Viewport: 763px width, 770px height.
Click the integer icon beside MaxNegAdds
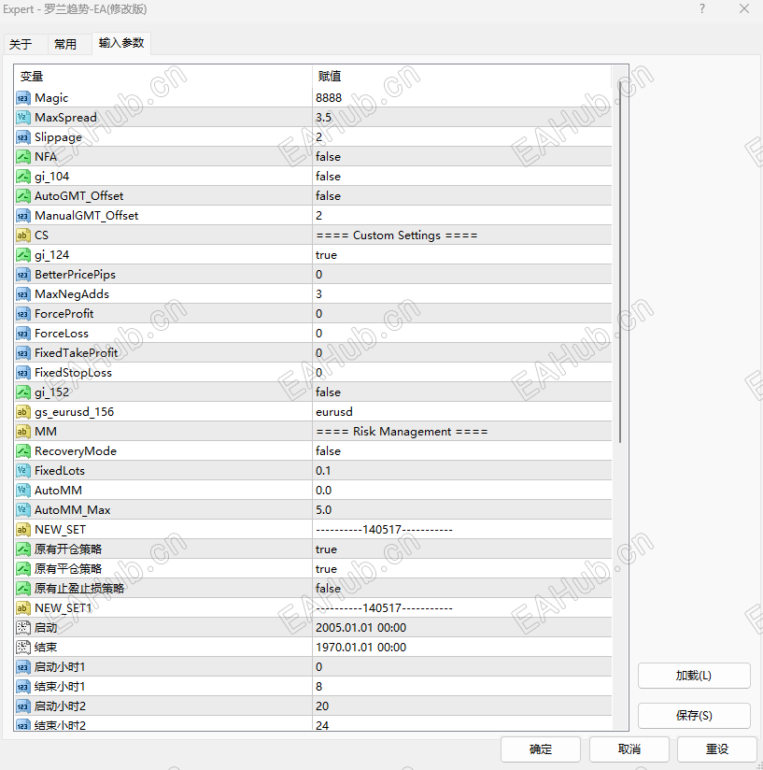(23, 294)
